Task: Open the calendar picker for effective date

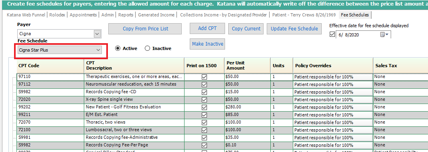Action: 384,34
